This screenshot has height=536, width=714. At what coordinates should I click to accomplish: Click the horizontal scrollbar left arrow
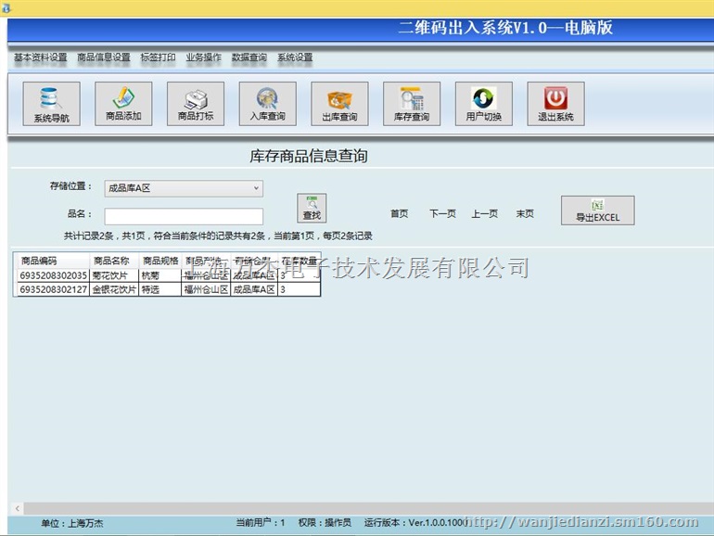click(x=18, y=508)
